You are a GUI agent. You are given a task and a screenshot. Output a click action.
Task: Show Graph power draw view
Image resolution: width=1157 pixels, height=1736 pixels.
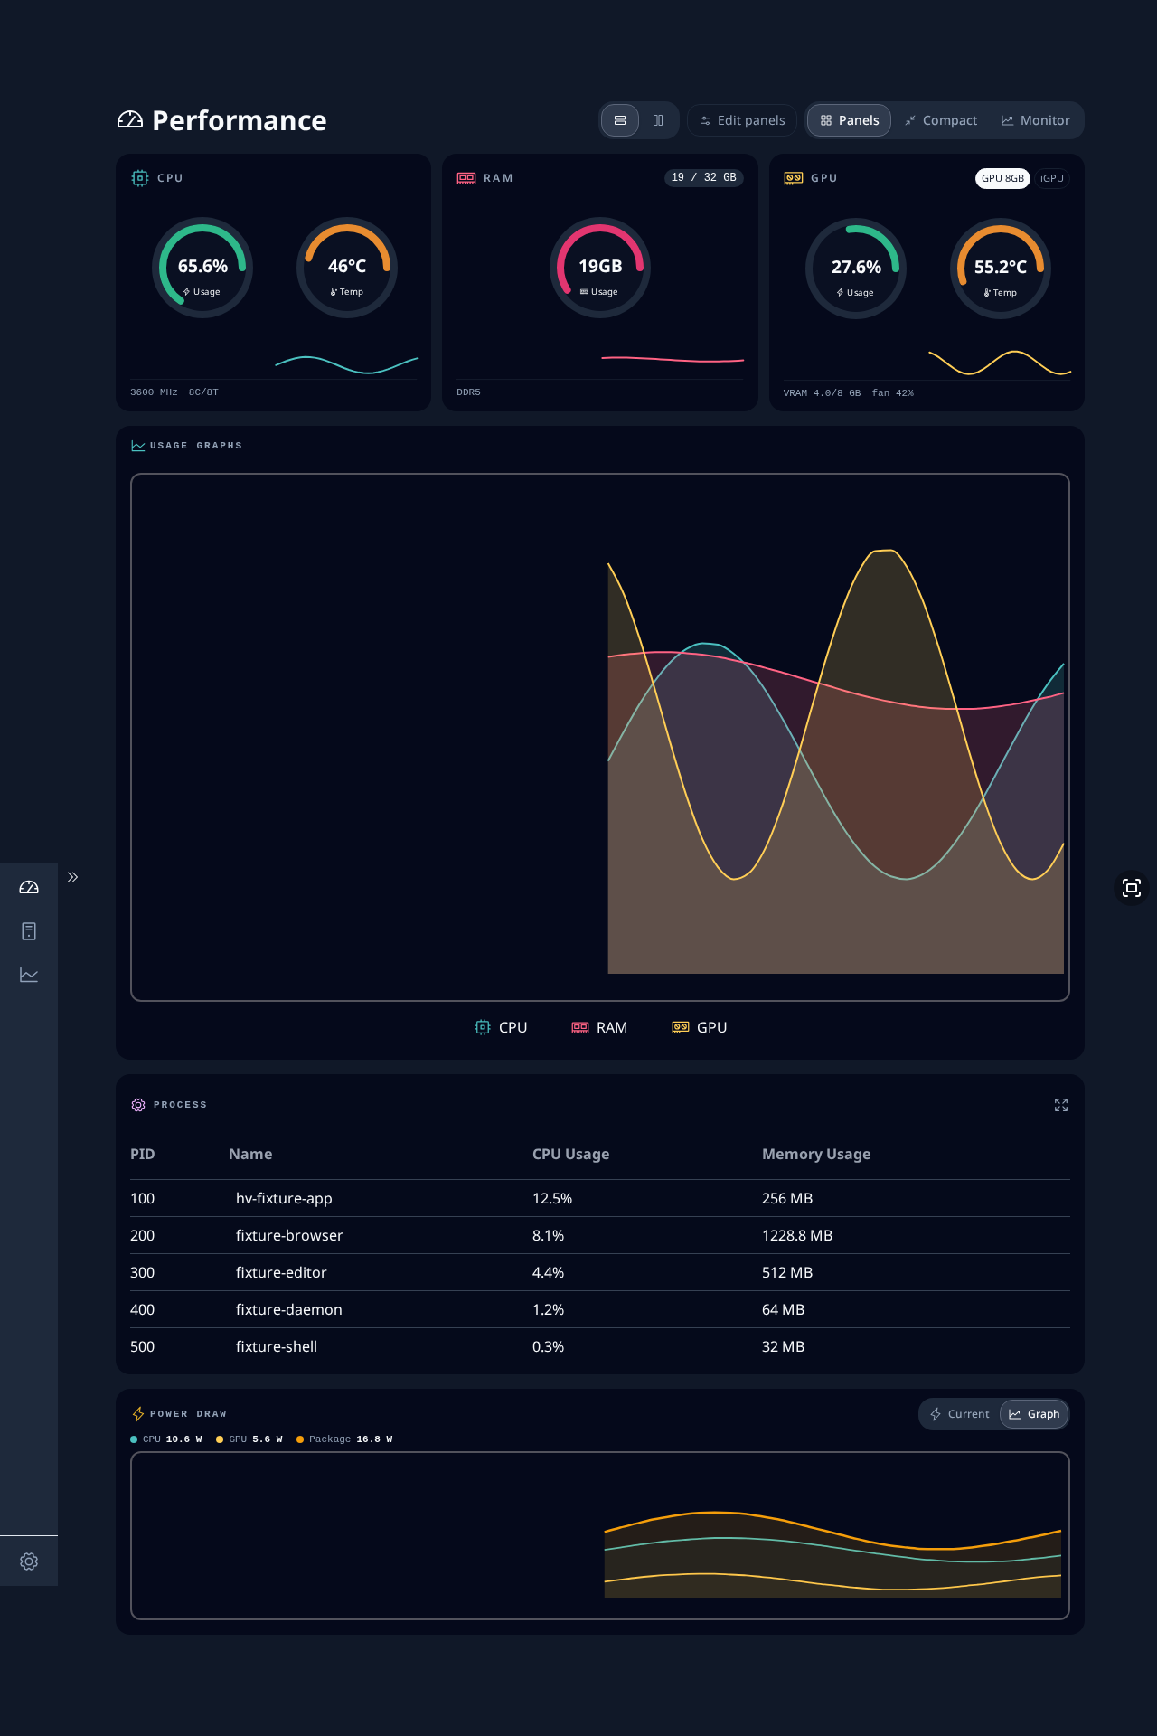pos(1034,1414)
